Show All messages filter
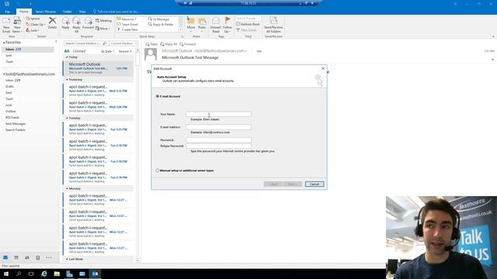This screenshot has height=279, width=497. coord(67,51)
